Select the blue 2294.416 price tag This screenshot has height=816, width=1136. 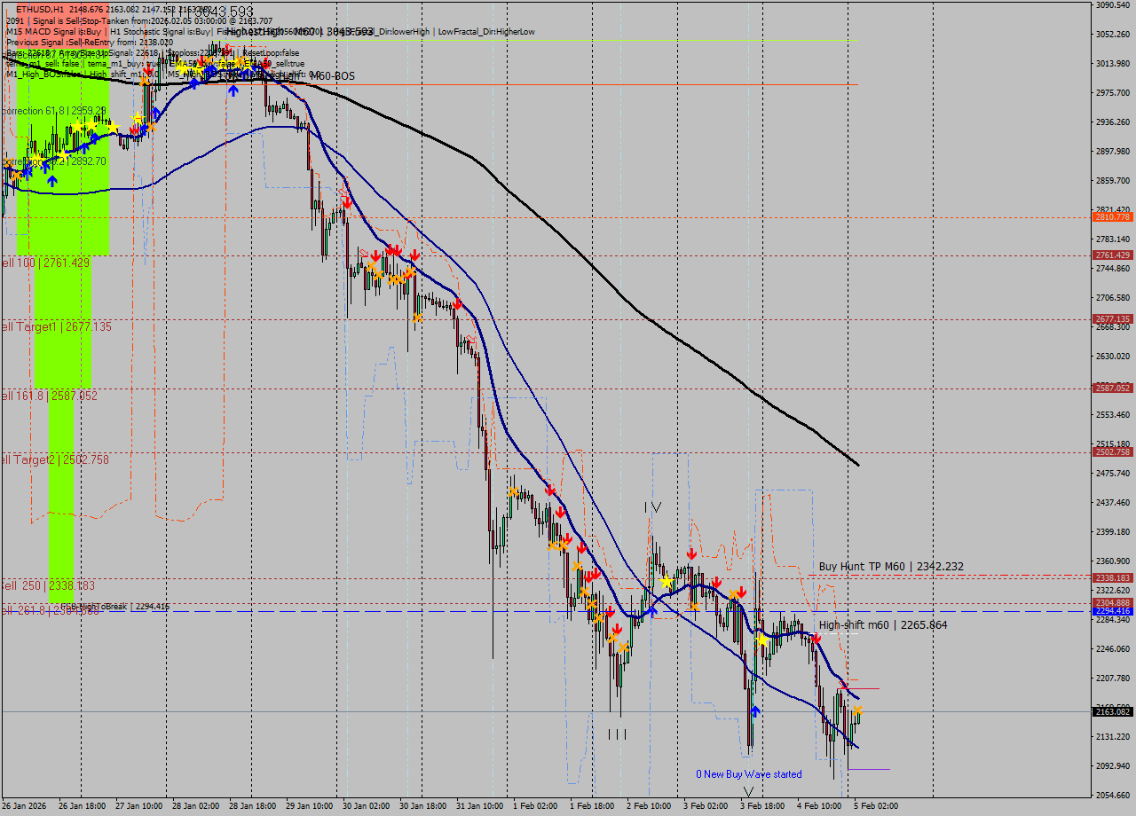(x=1113, y=611)
